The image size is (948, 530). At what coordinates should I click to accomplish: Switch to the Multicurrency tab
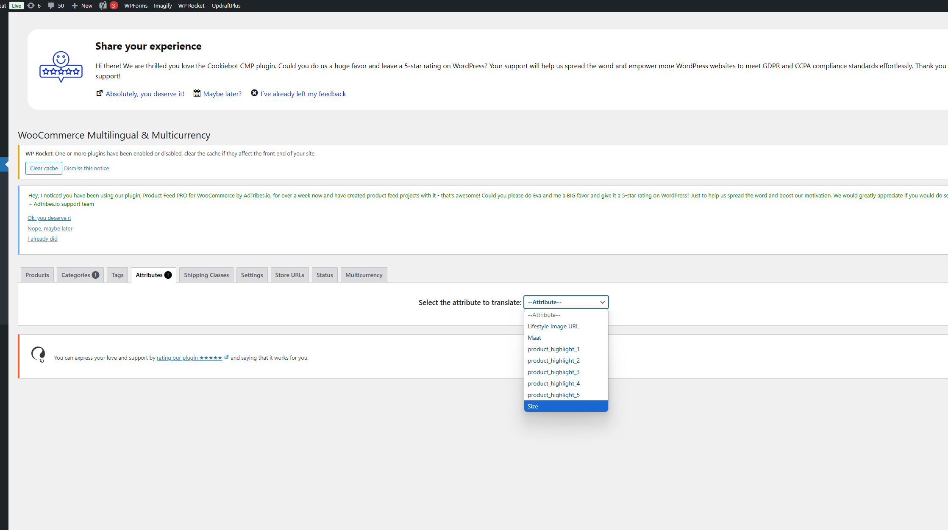(364, 275)
